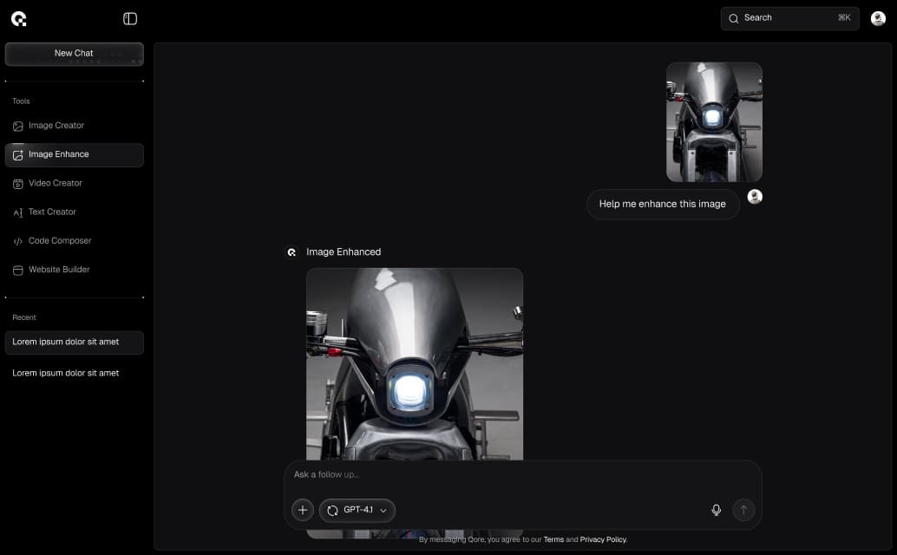Open the user profile avatar
This screenshot has width=897, height=555.
[878, 18]
